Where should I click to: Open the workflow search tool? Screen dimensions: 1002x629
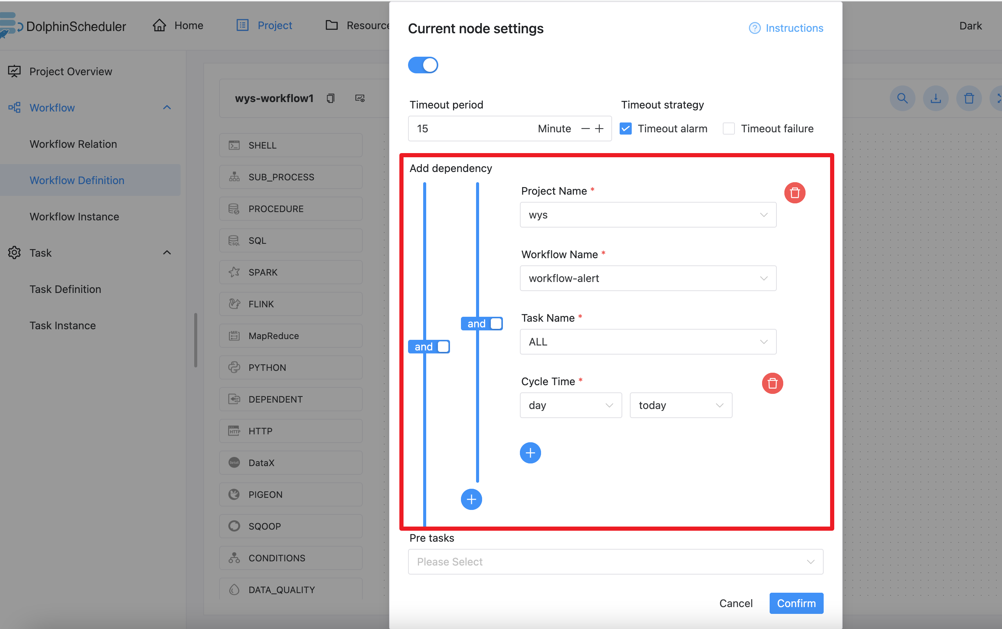[901, 98]
